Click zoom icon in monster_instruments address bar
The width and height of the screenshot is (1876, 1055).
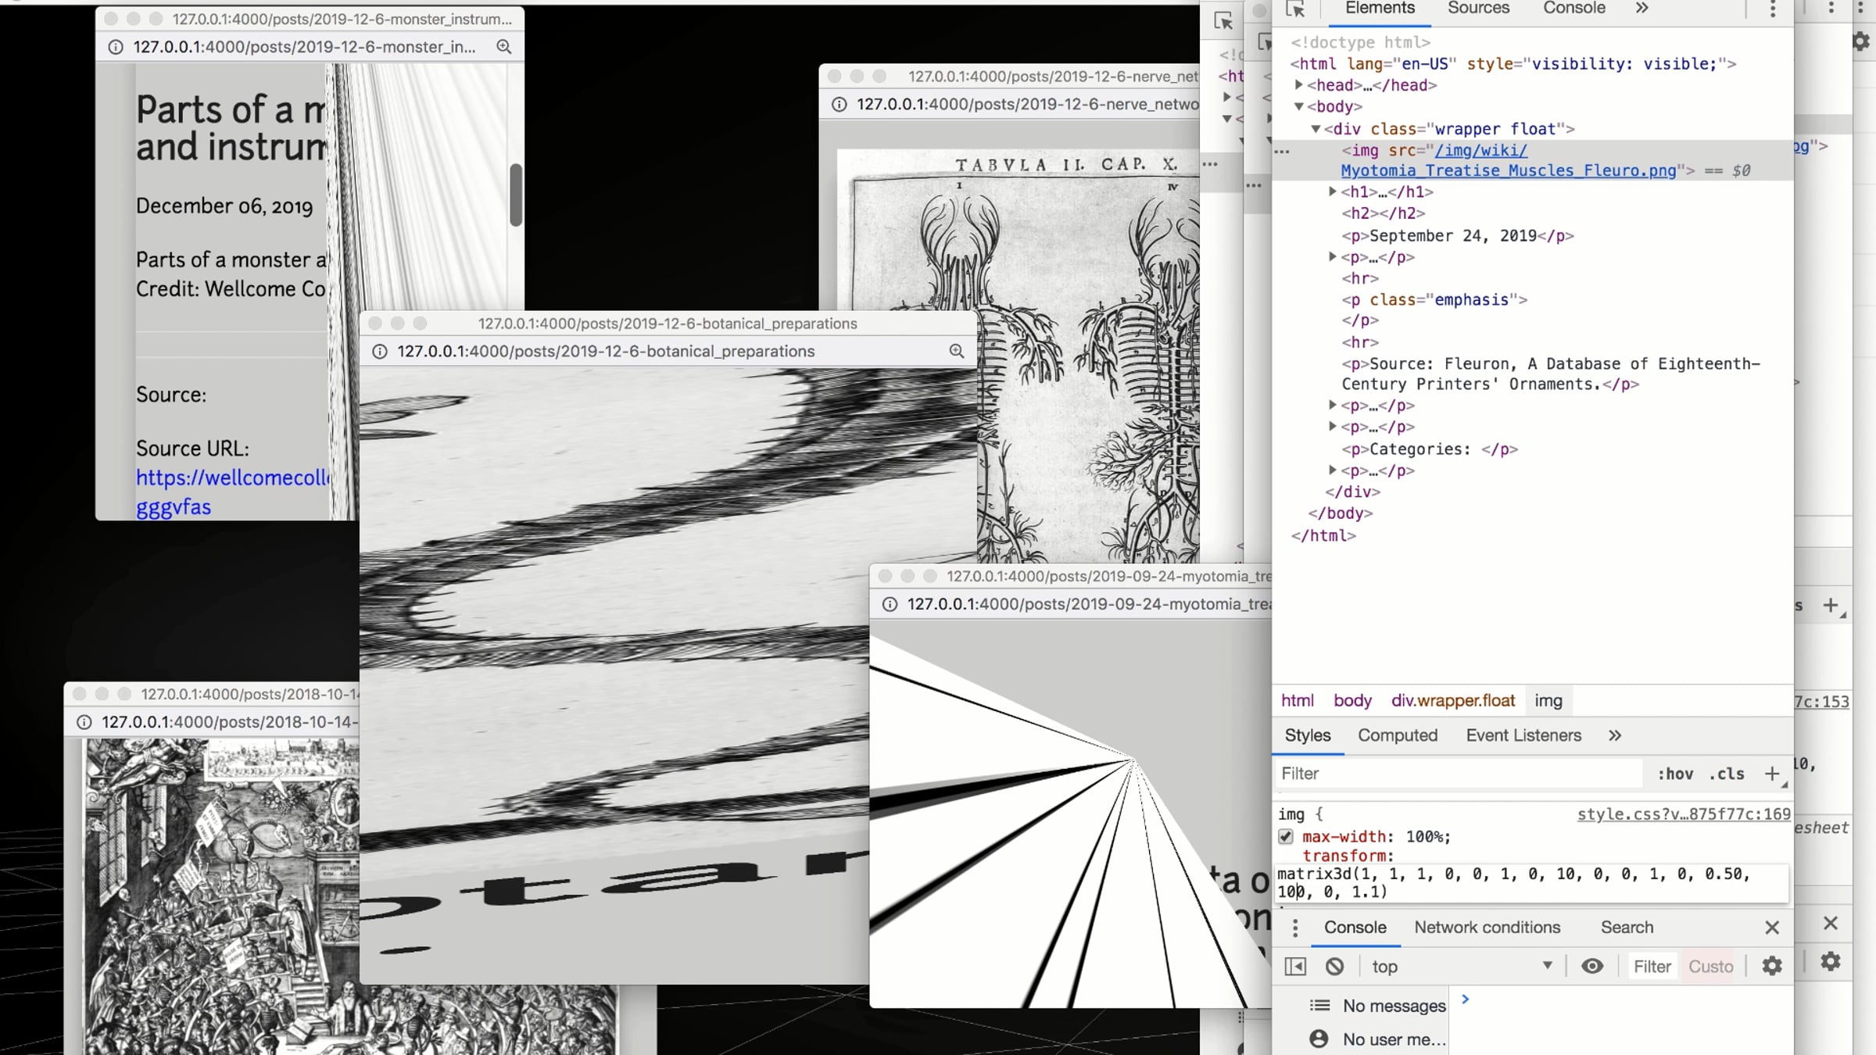(504, 47)
